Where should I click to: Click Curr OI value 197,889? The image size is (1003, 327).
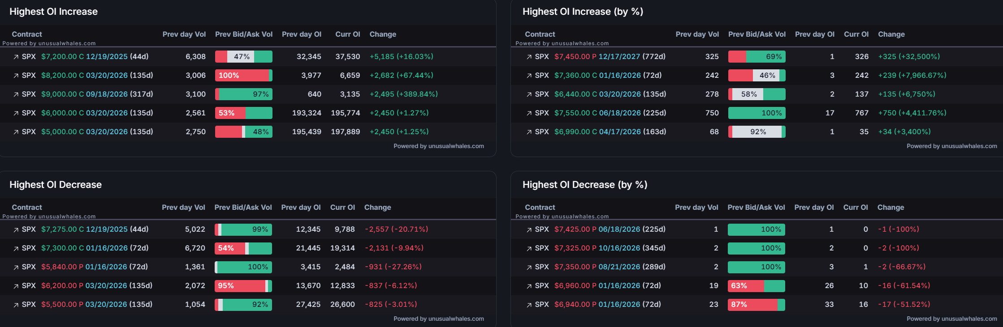point(346,132)
